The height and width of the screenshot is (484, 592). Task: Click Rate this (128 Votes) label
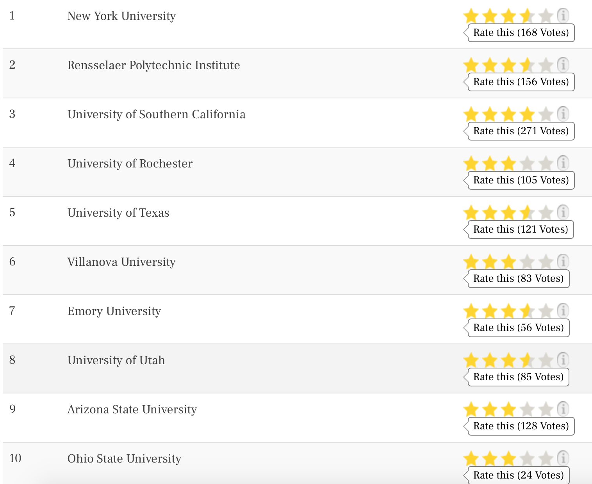pyautogui.click(x=521, y=426)
